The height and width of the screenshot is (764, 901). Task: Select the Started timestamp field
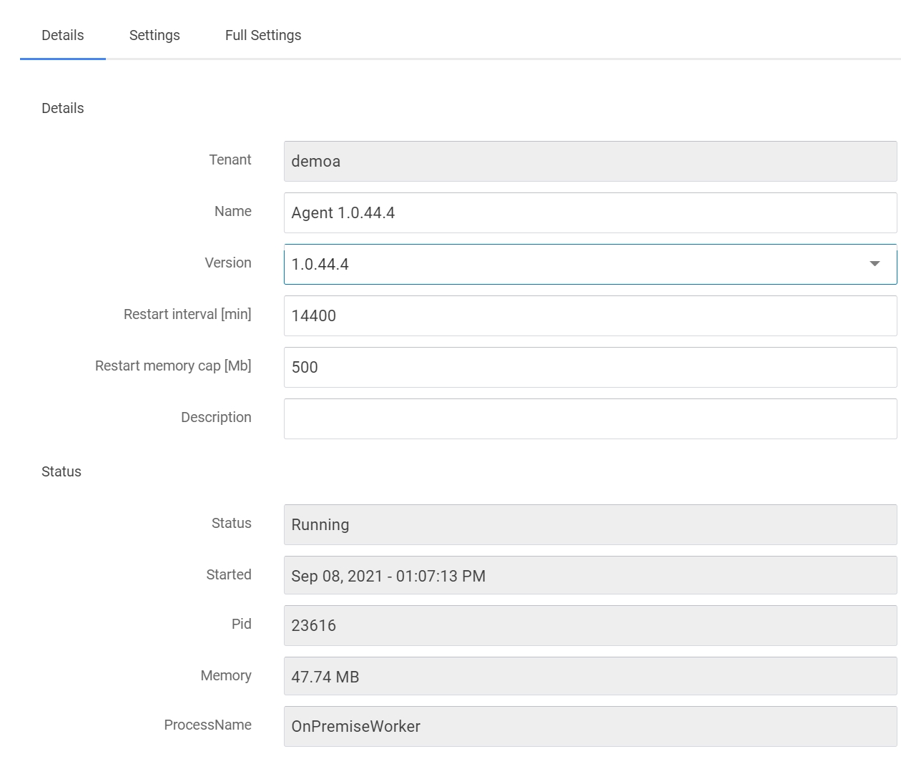click(590, 576)
